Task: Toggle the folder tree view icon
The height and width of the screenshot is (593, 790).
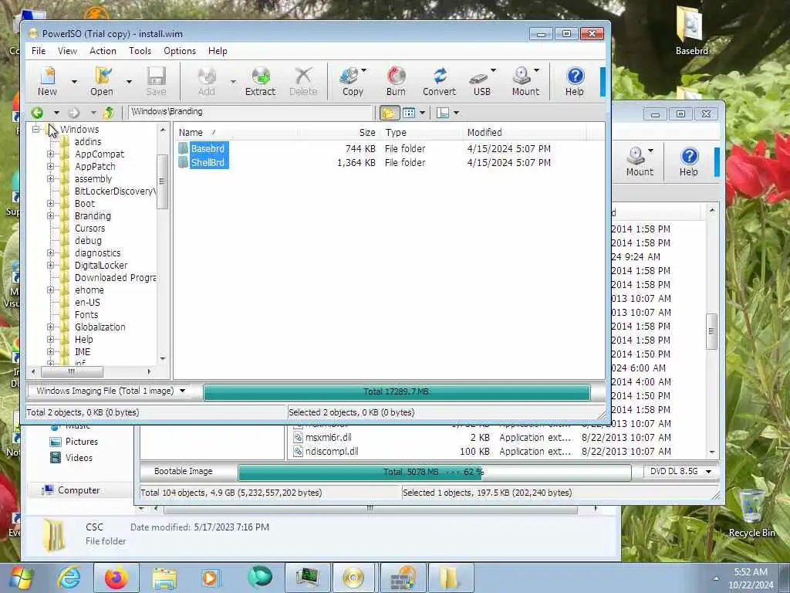Action: point(389,113)
